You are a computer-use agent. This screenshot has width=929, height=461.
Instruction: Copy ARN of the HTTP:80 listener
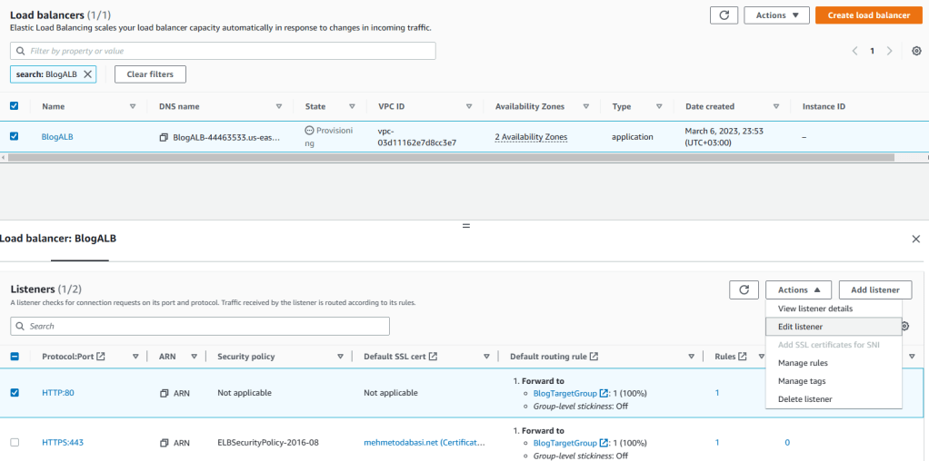coord(164,393)
